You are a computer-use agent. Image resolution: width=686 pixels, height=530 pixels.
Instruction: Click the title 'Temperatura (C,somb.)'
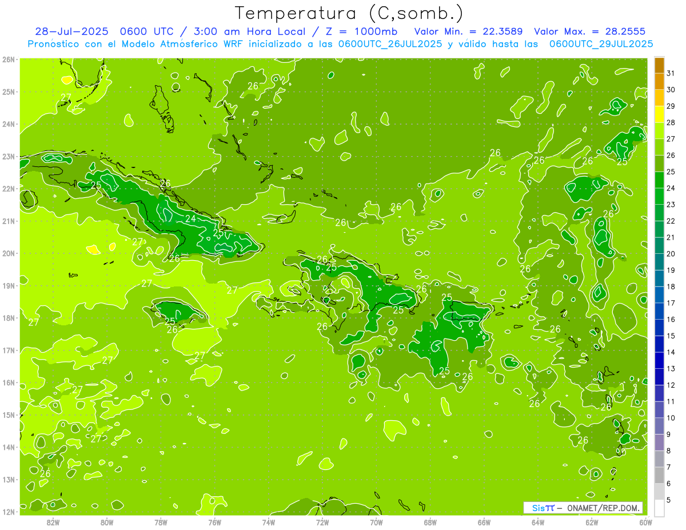349,13
